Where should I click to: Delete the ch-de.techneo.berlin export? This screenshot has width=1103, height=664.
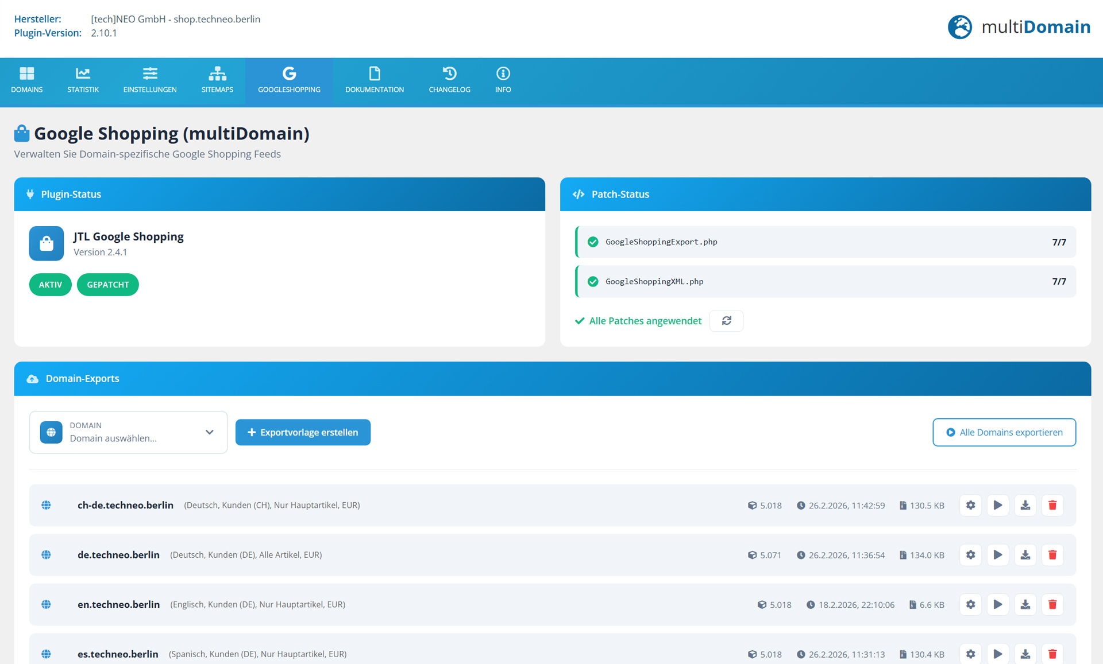click(x=1052, y=505)
